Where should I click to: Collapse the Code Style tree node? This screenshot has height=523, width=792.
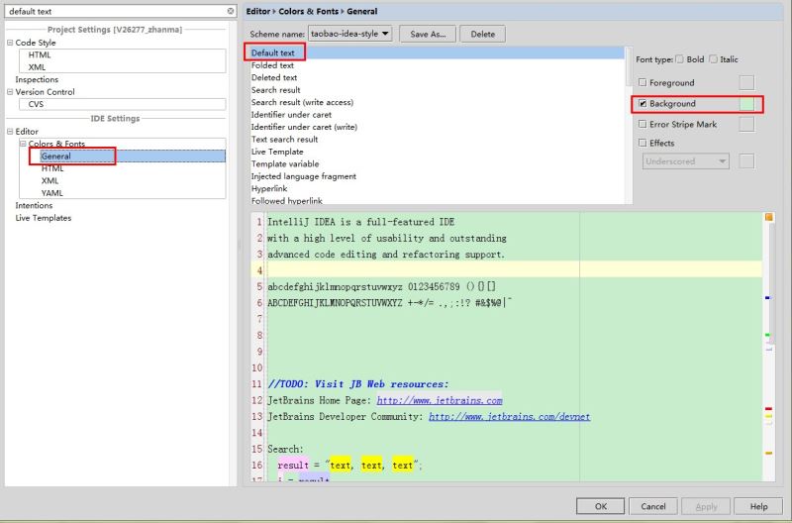[x=10, y=43]
